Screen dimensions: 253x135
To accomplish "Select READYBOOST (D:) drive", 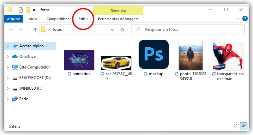I will point(35,78).
